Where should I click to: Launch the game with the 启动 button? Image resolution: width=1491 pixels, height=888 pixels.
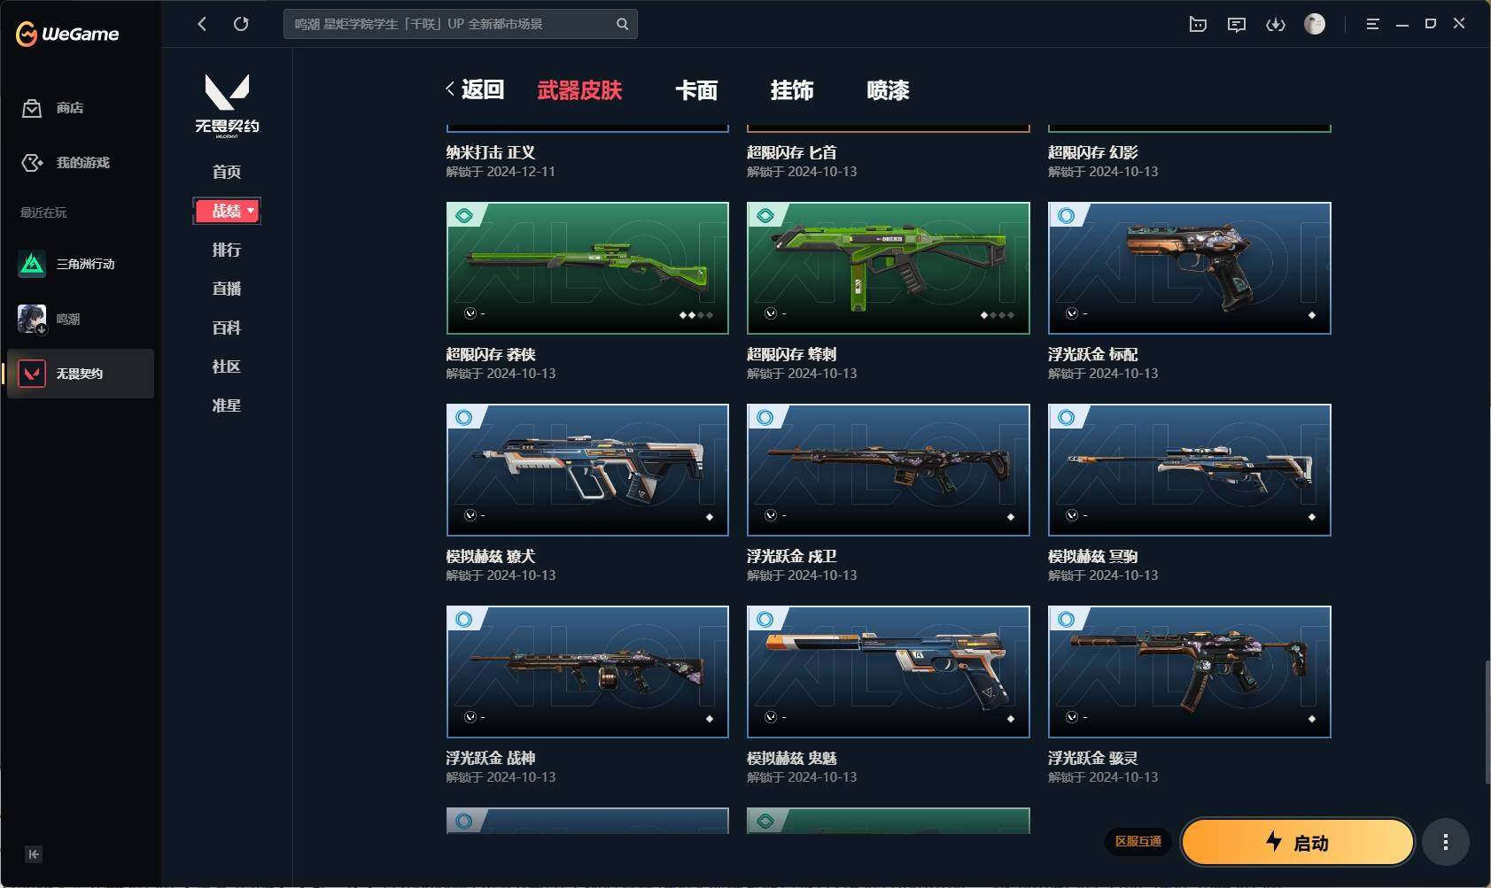point(1298,842)
